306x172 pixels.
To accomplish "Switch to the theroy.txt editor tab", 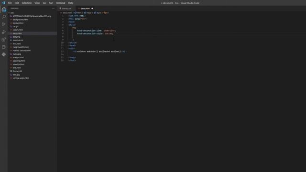I will (66, 9).
